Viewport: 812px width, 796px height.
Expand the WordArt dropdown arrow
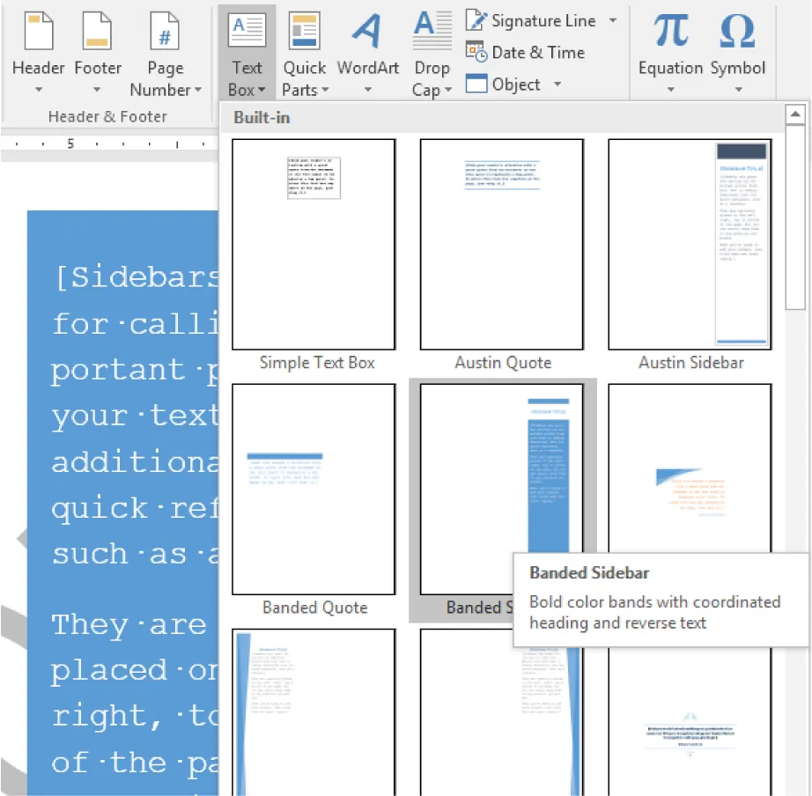pos(367,89)
